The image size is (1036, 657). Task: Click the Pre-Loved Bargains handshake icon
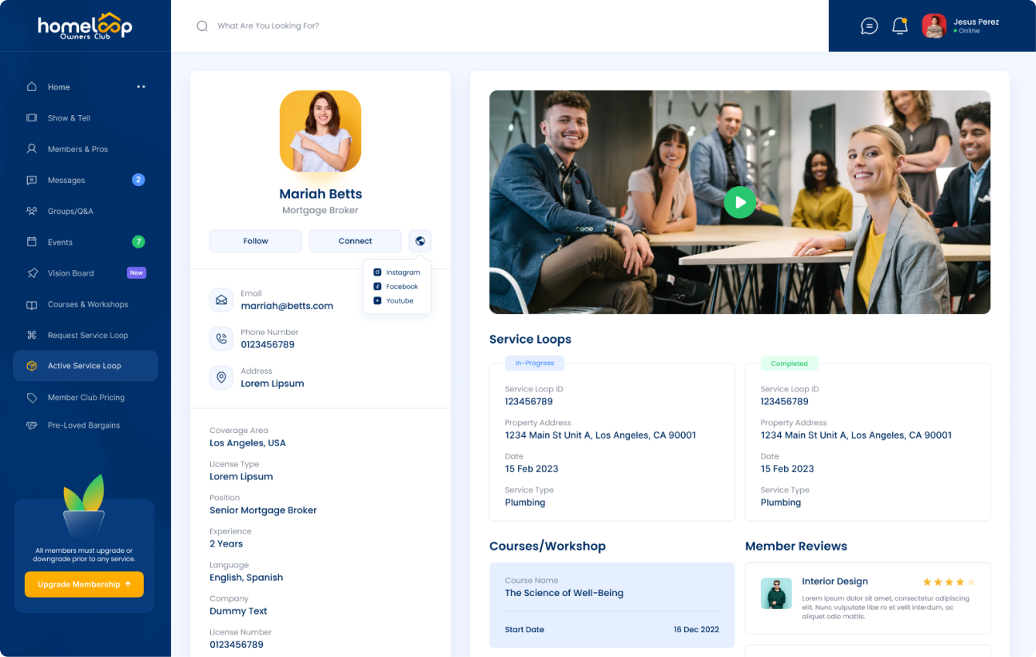tap(32, 425)
